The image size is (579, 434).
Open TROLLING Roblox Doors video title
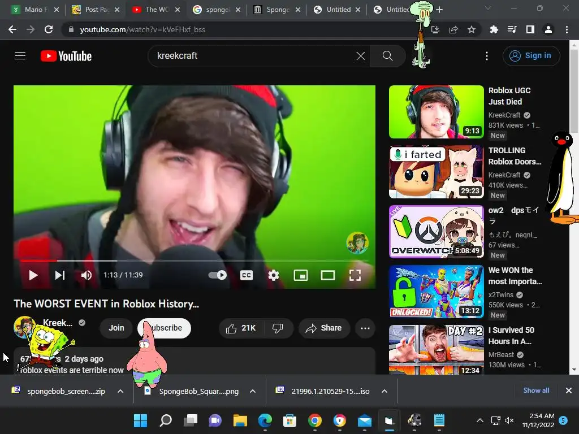(515, 156)
